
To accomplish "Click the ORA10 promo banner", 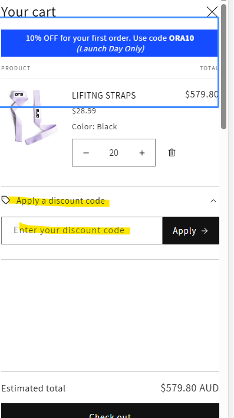I will click(110, 43).
